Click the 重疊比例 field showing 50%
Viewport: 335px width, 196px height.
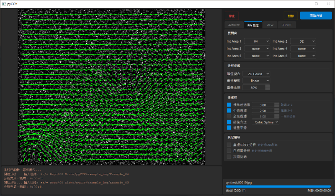[256, 87]
